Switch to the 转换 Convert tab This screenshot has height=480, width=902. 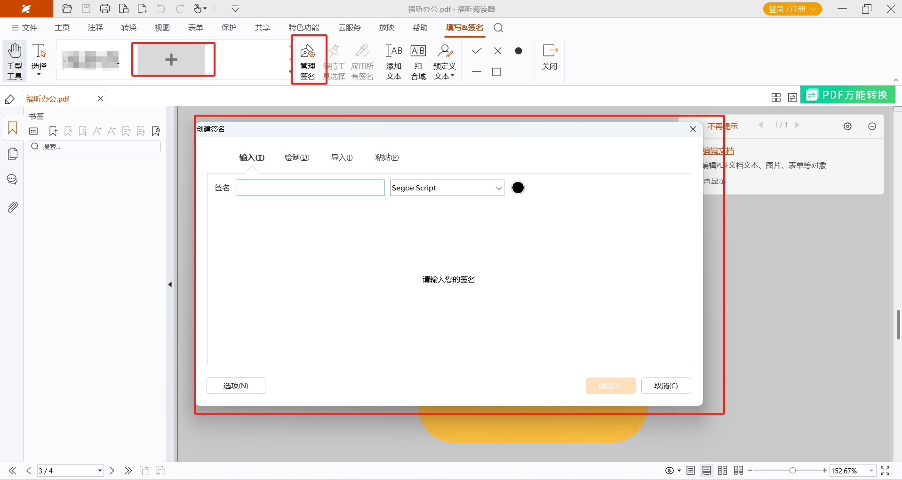[x=129, y=28]
